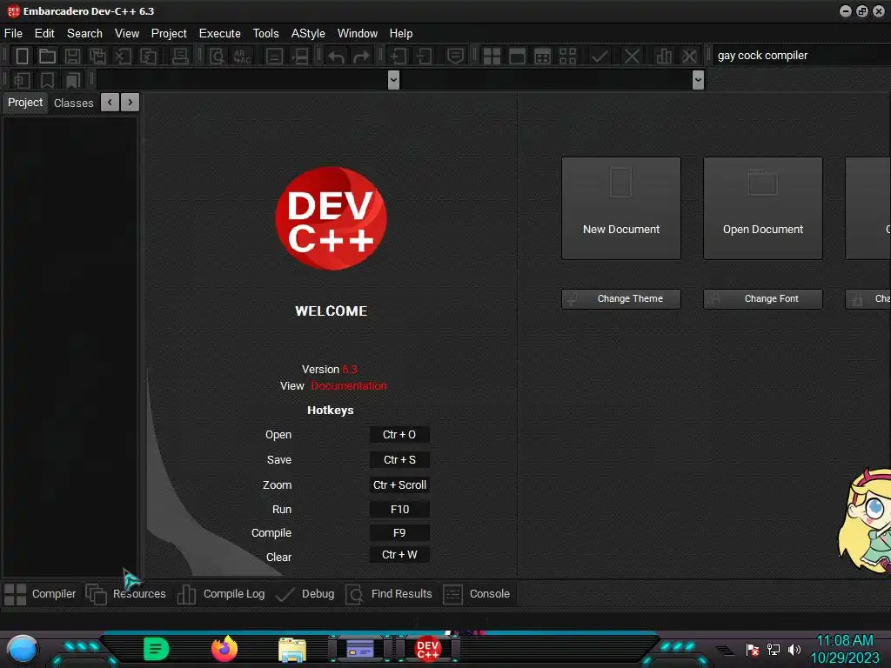Click the Stop execution X toolbar icon
Viewport: 891px width, 668px height.
(632, 56)
